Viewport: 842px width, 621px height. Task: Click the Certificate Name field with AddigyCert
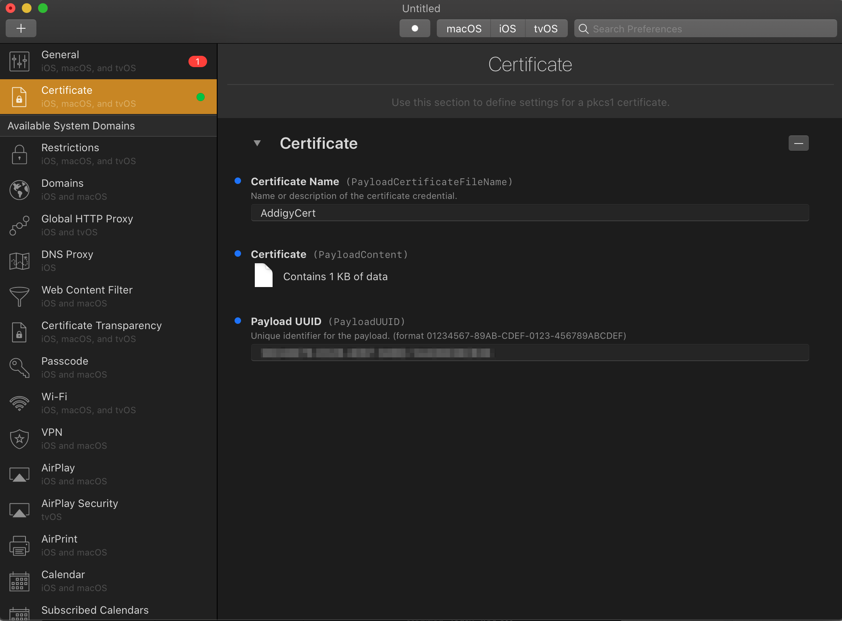(530, 213)
